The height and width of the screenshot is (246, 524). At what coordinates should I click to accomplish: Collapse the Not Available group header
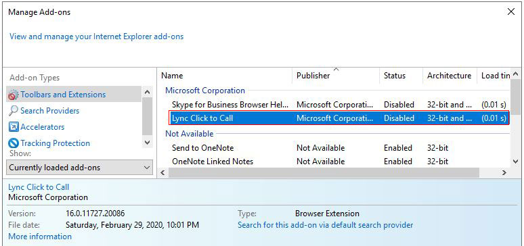pos(189,134)
